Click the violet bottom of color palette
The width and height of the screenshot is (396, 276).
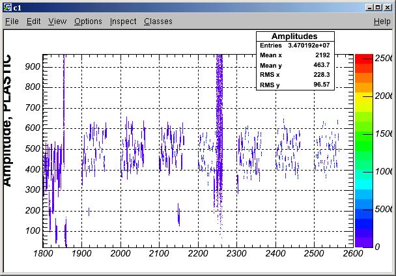[363, 242]
